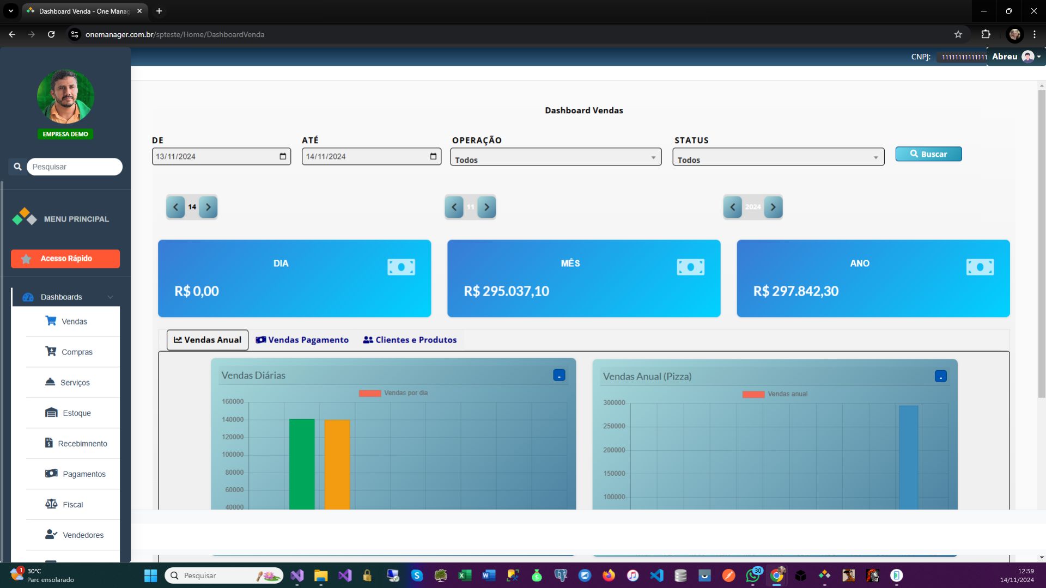The image size is (1046, 588).
Task: Open the Abreu user menu
Action: [x=1017, y=57]
